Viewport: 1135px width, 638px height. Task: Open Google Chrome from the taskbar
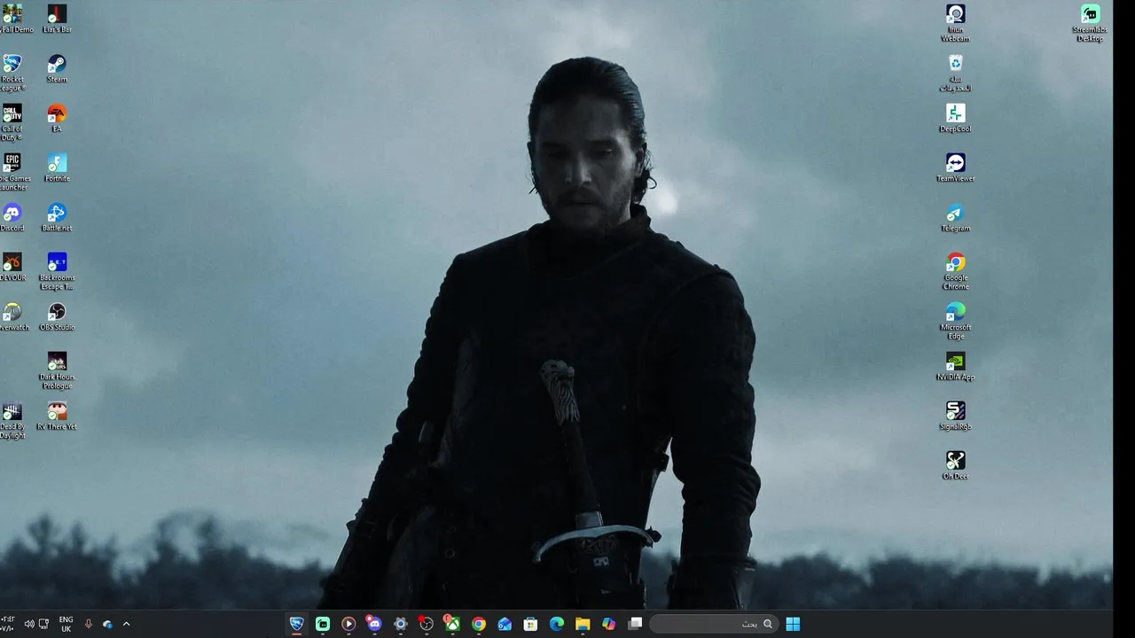[x=479, y=624]
